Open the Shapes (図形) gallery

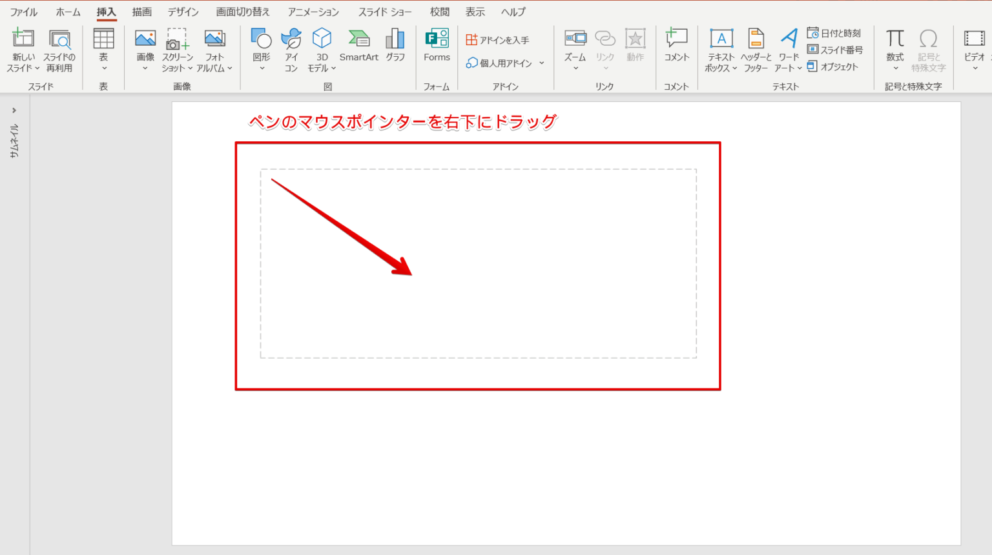tap(261, 39)
